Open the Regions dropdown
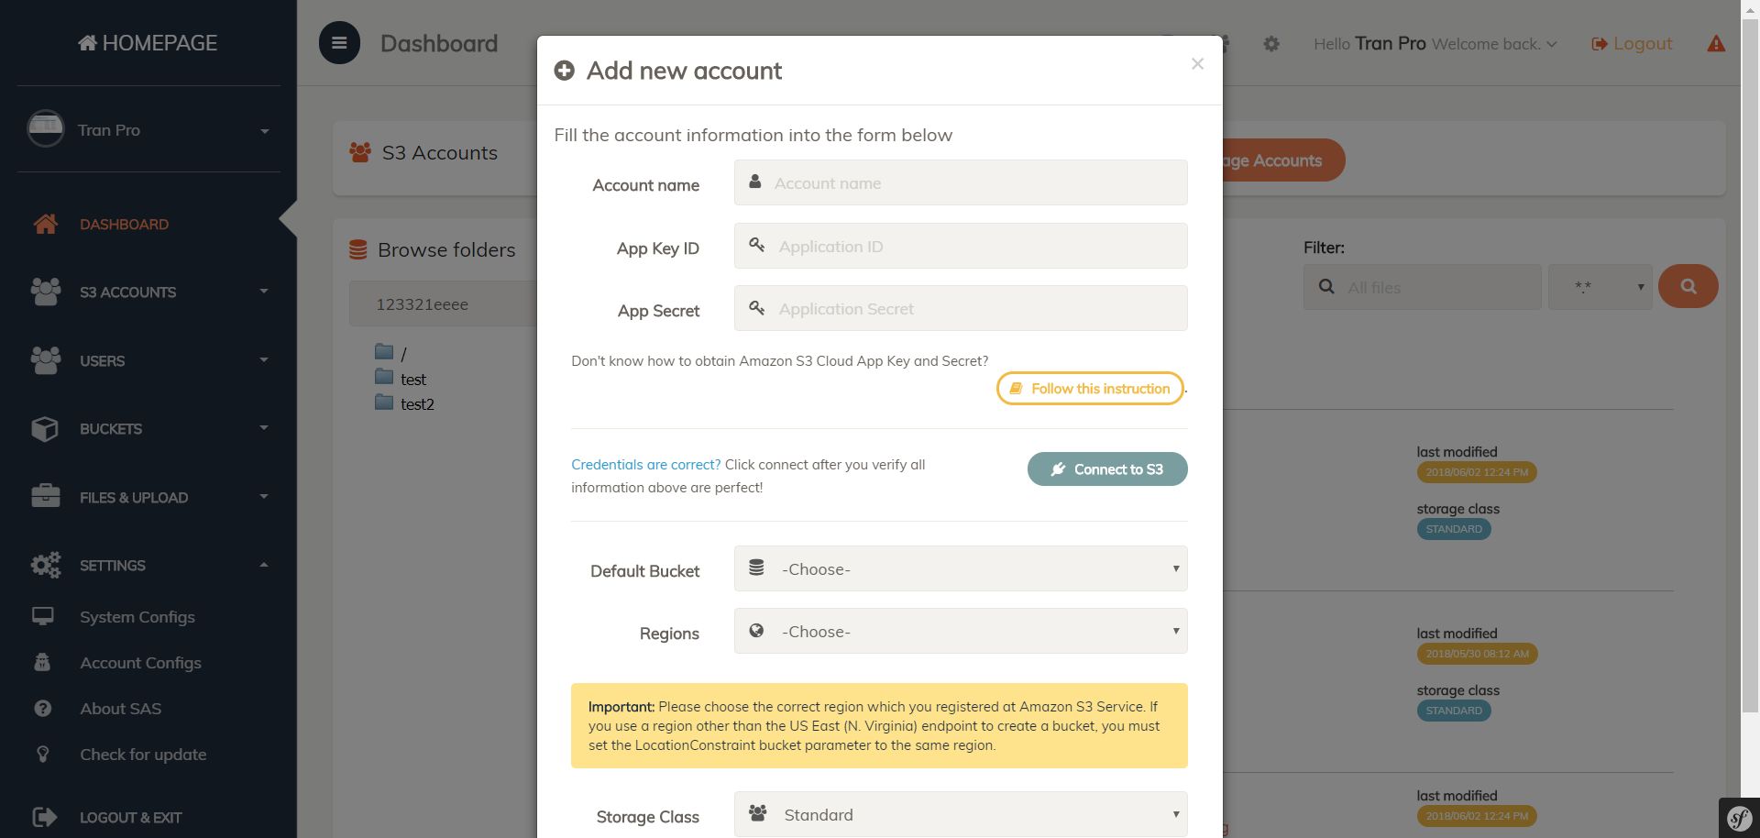The width and height of the screenshot is (1760, 838). pos(960,632)
